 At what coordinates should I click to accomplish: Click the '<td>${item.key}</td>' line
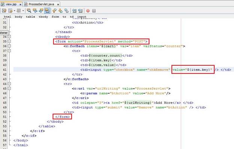[x=101, y=60]
